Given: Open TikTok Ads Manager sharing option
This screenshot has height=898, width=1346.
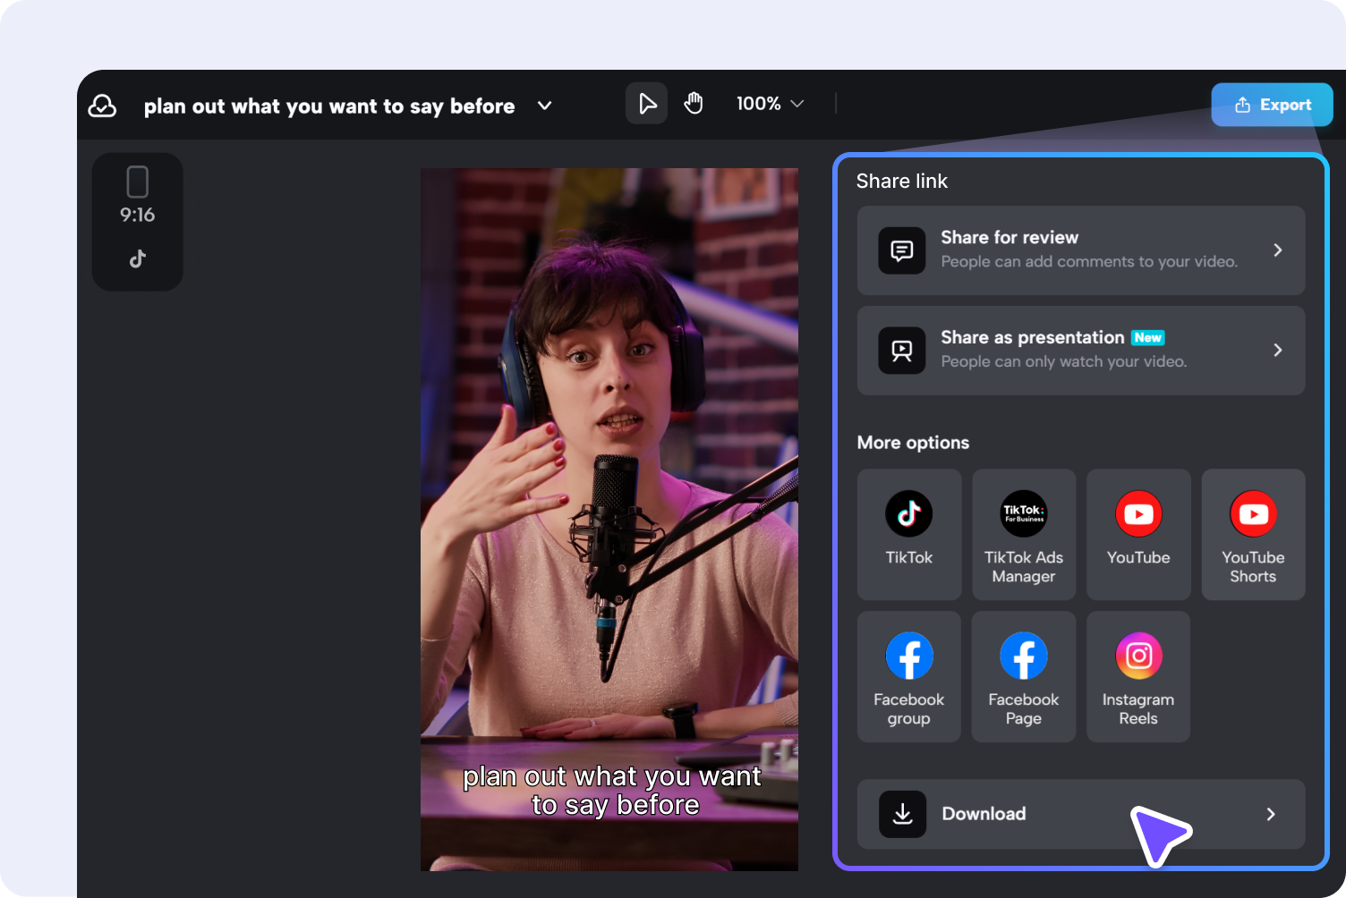Looking at the screenshot, I should pos(1023,534).
